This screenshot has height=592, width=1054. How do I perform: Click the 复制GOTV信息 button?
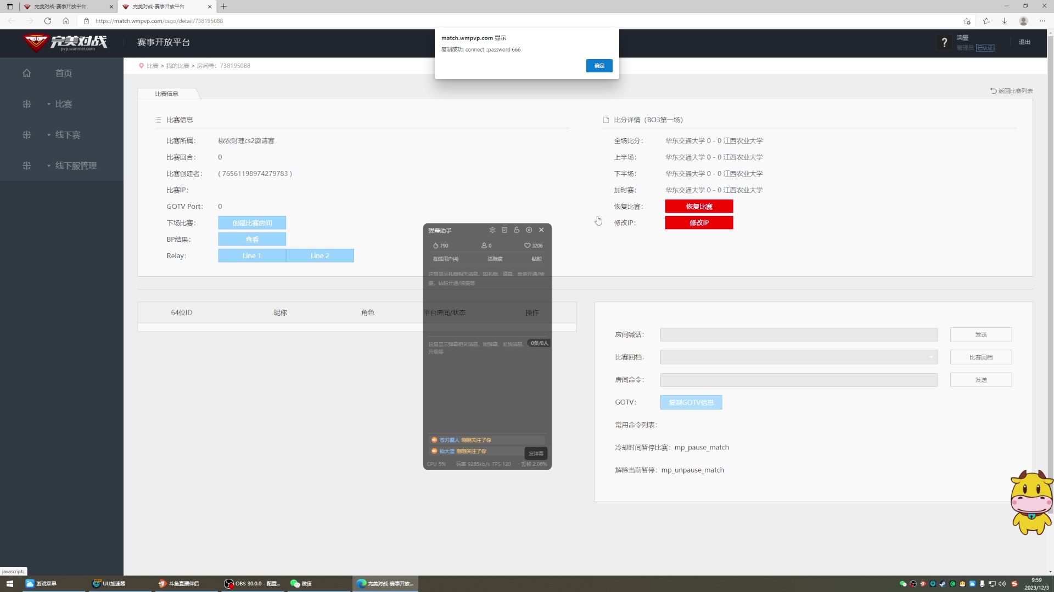pyautogui.click(x=691, y=402)
